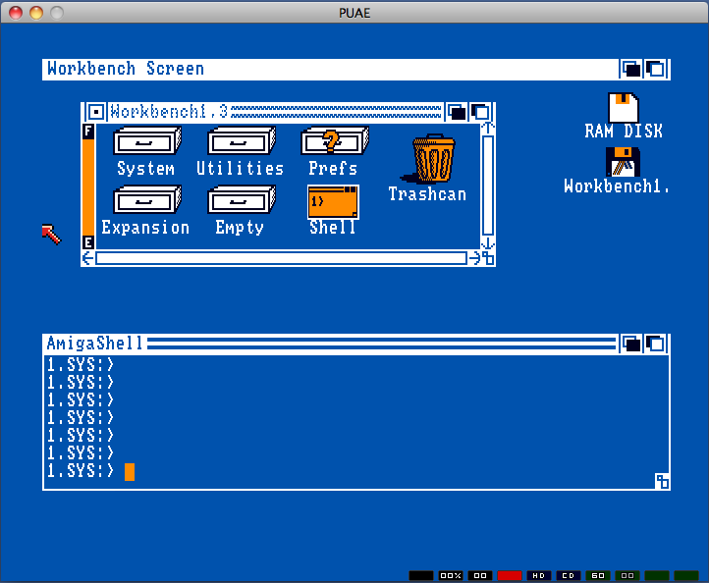Viewport: 709px width, 583px height.
Task: Click the AmigaShell window zoom gadget
Action: [x=631, y=344]
